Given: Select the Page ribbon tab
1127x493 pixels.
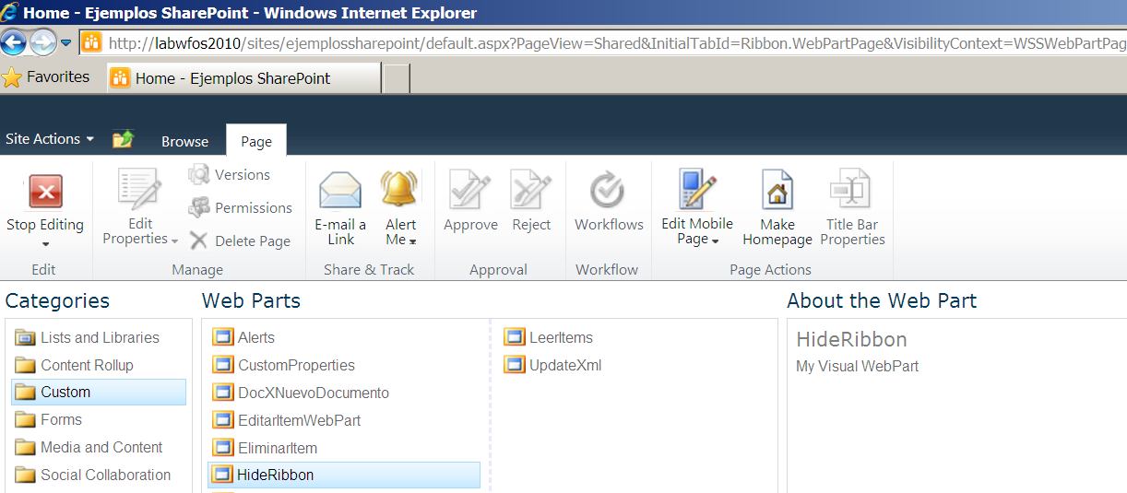Looking at the screenshot, I should pyautogui.click(x=256, y=141).
